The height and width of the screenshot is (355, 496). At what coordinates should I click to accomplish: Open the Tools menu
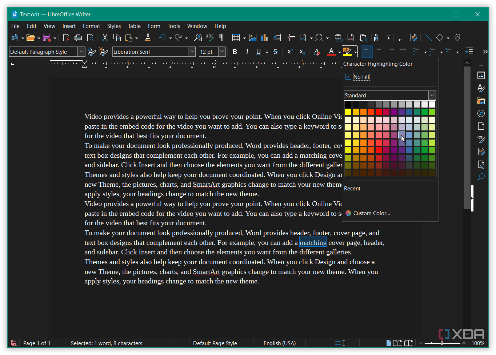click(173, 26)
